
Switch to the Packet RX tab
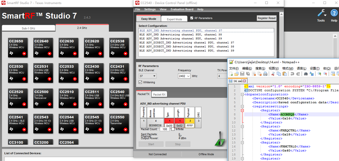(x=159, y=95)
